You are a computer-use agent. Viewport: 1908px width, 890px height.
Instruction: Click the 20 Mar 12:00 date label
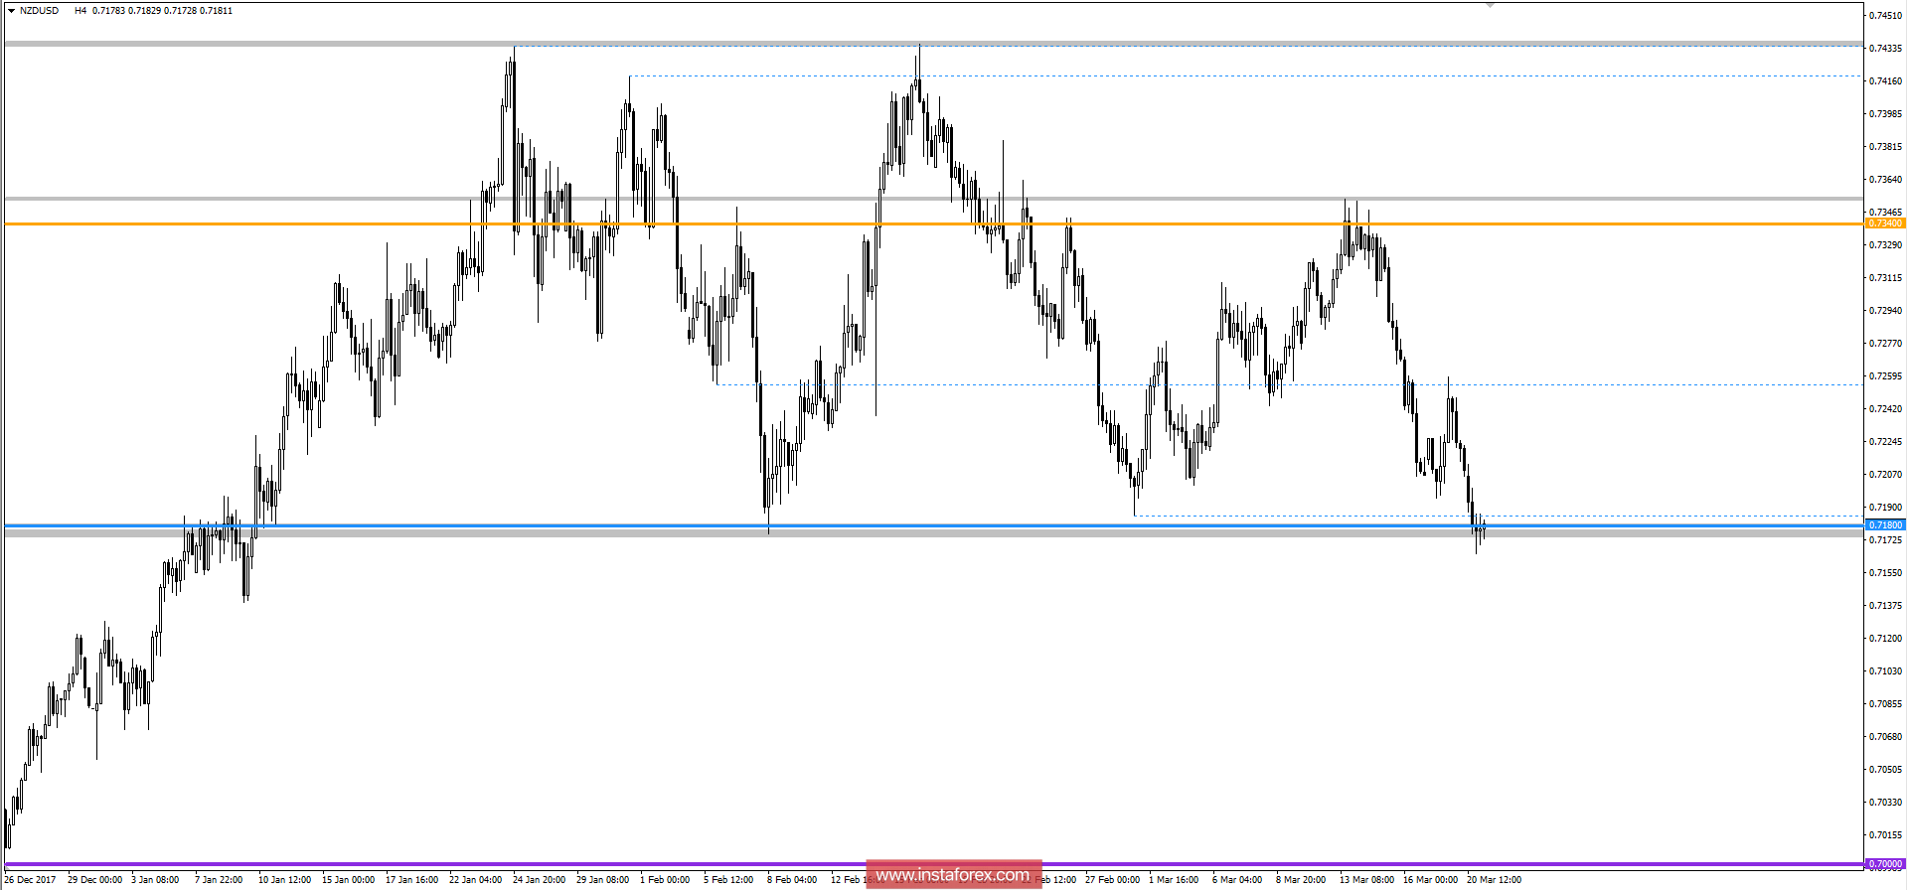coord(1494,880)
